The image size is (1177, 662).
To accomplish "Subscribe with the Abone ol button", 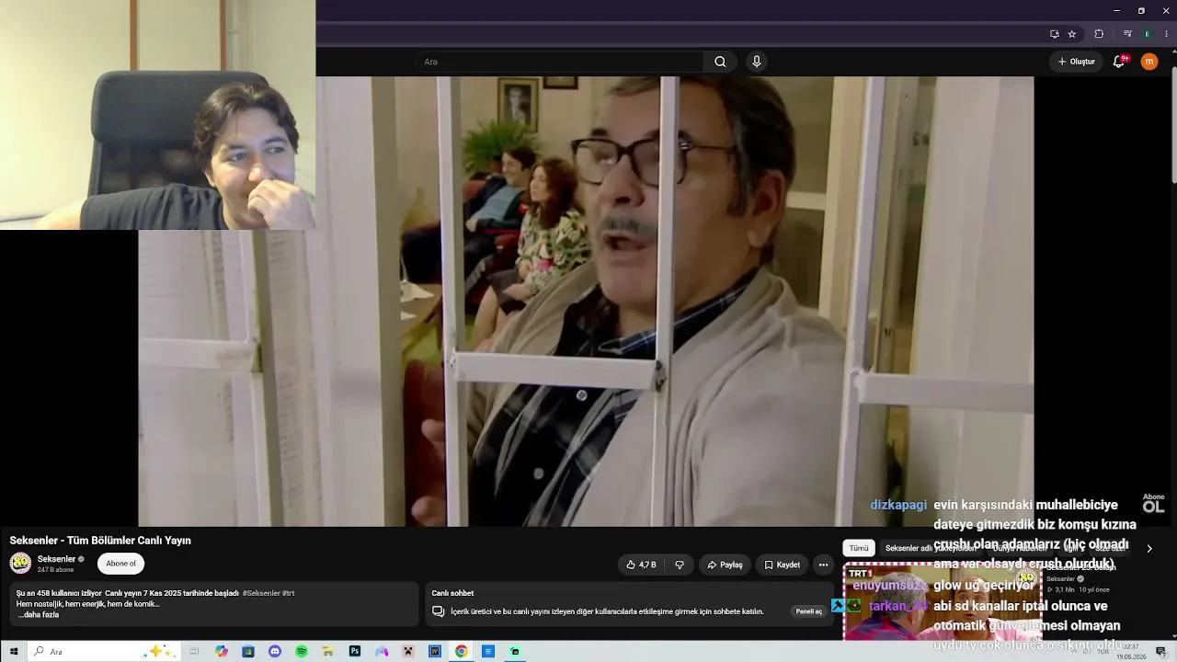I will 120,564.
